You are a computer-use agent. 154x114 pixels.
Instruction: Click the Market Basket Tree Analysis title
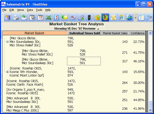pyautogui.click(x=77, y=24)
